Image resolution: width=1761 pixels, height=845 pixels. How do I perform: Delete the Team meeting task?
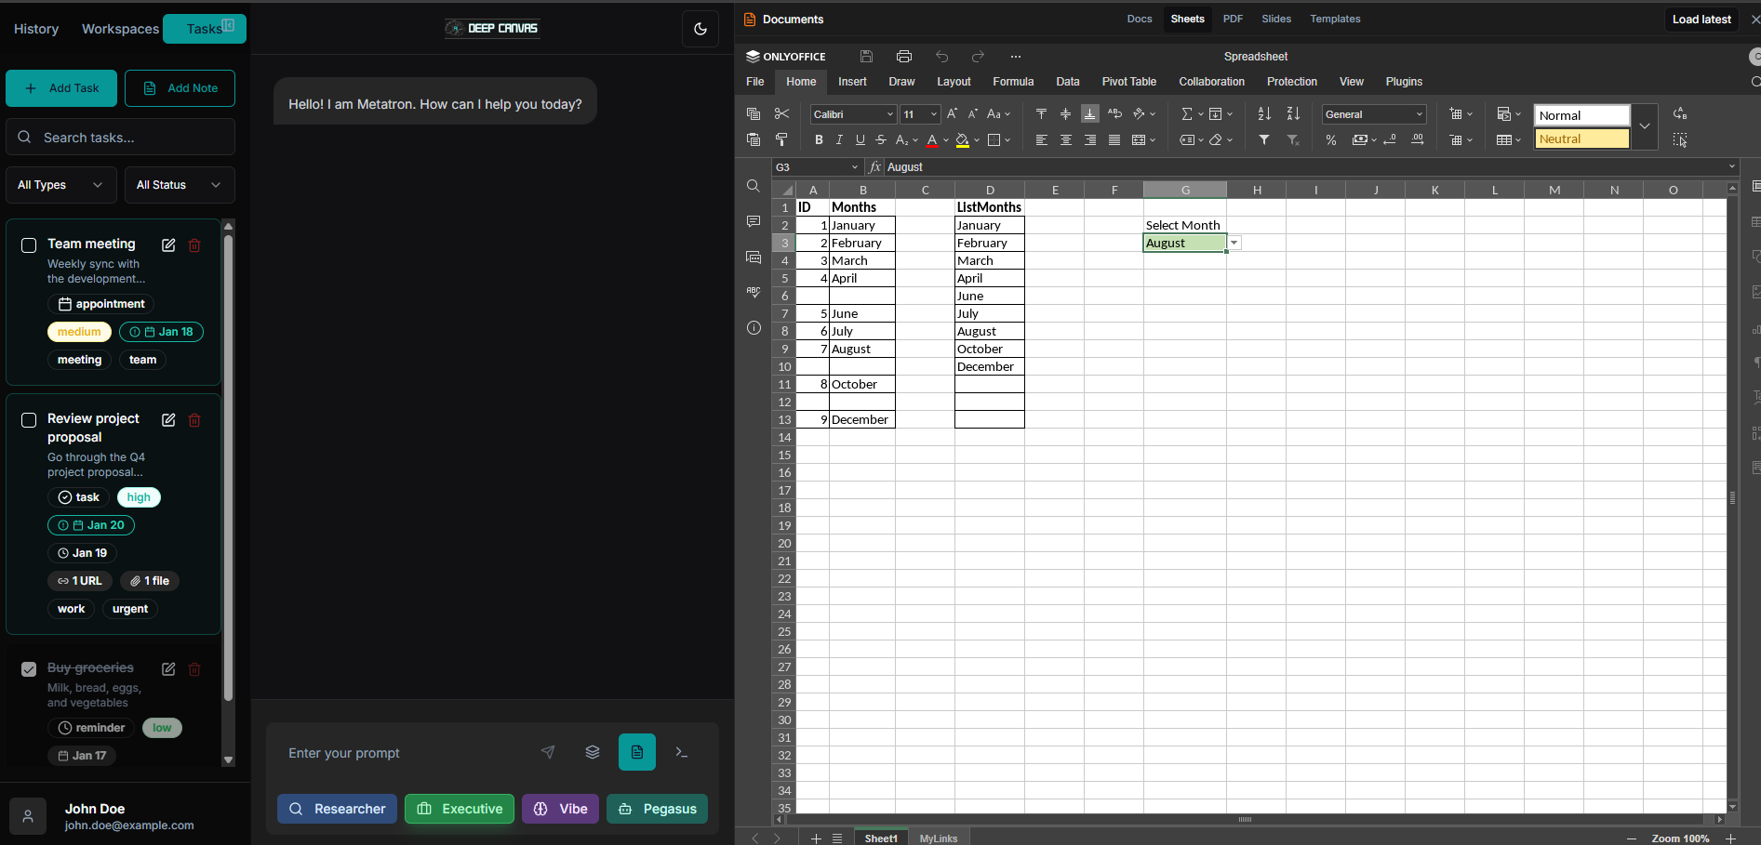pos(194,245)
